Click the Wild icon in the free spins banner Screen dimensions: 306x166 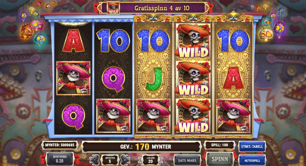click(113, 8)
